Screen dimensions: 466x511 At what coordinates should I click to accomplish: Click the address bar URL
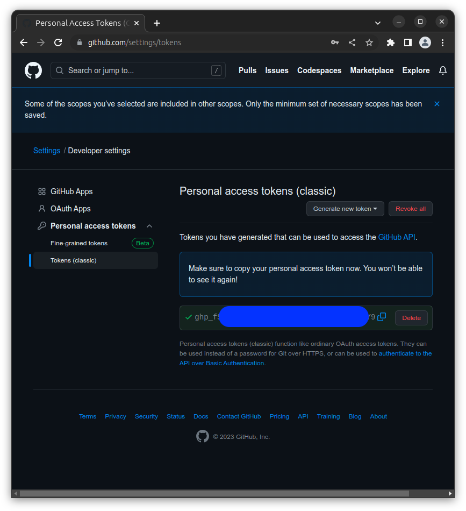134,42
